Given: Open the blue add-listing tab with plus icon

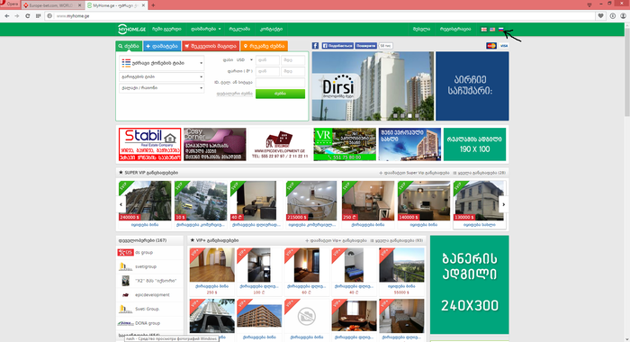Looking at the screenshot, I should (162, 46).
